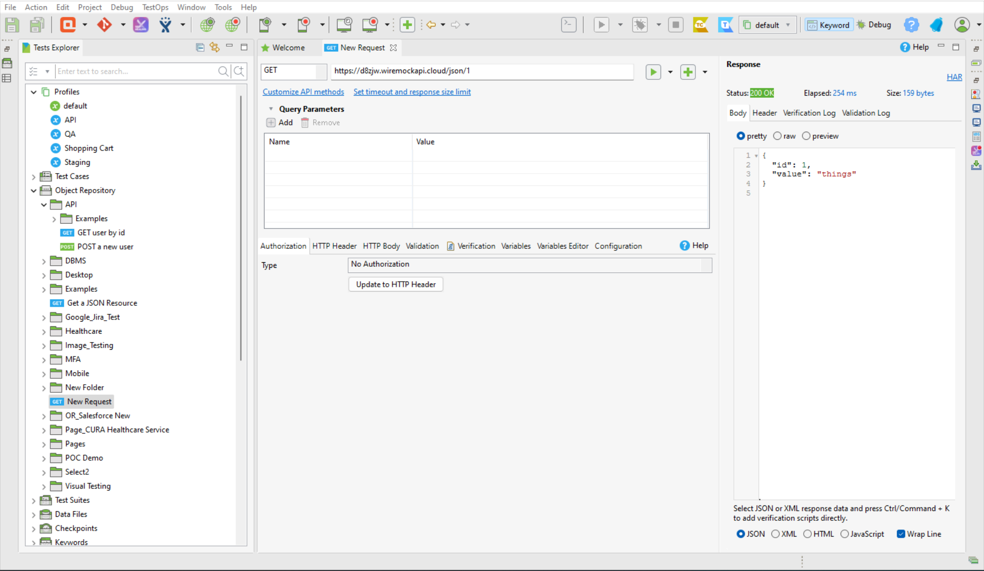Click the Add query parameter button
The width and height of the screenshot is (984, 571).
280,123
